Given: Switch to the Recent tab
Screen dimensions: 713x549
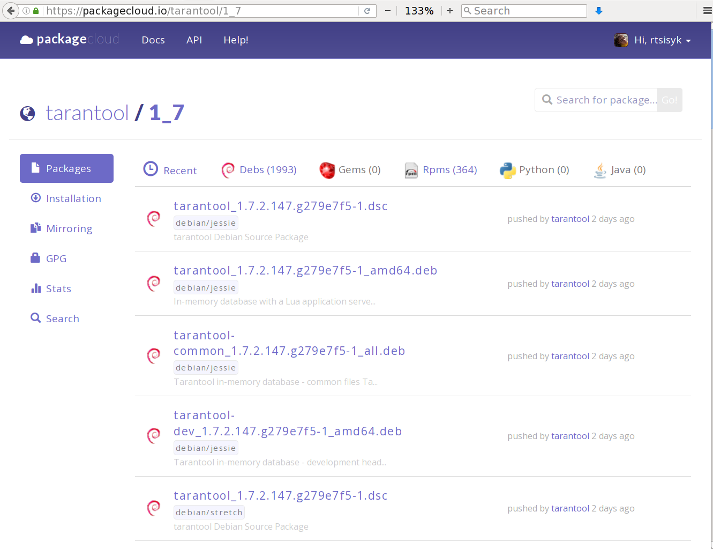Looking at the screenshot, I should click(180, 170).
